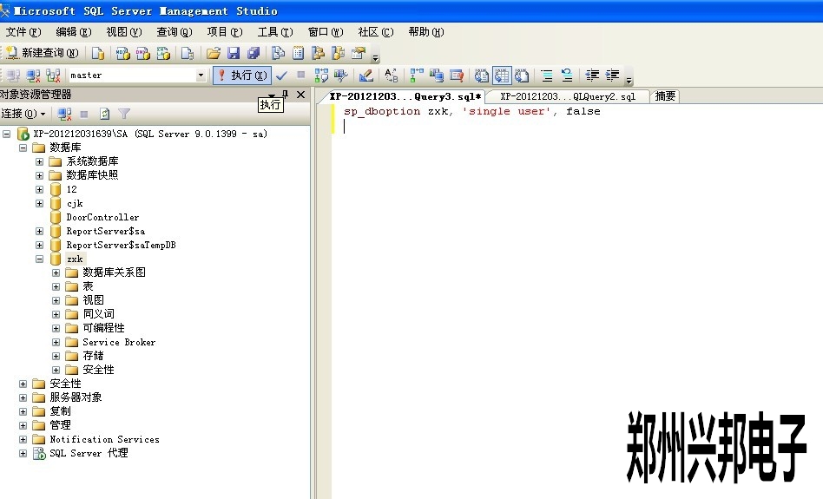Toggle Results to File output mode
823x499 pixels.
click(x=522, y=76)
